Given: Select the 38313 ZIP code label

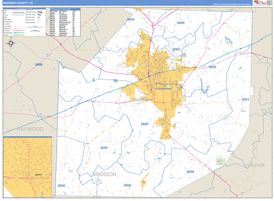Looking at the screenshot, I should coord(245,99).
